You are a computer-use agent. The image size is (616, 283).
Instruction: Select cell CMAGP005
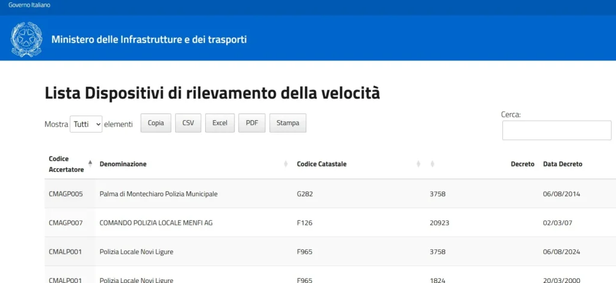pyautogui.click(x=66, y=194)
